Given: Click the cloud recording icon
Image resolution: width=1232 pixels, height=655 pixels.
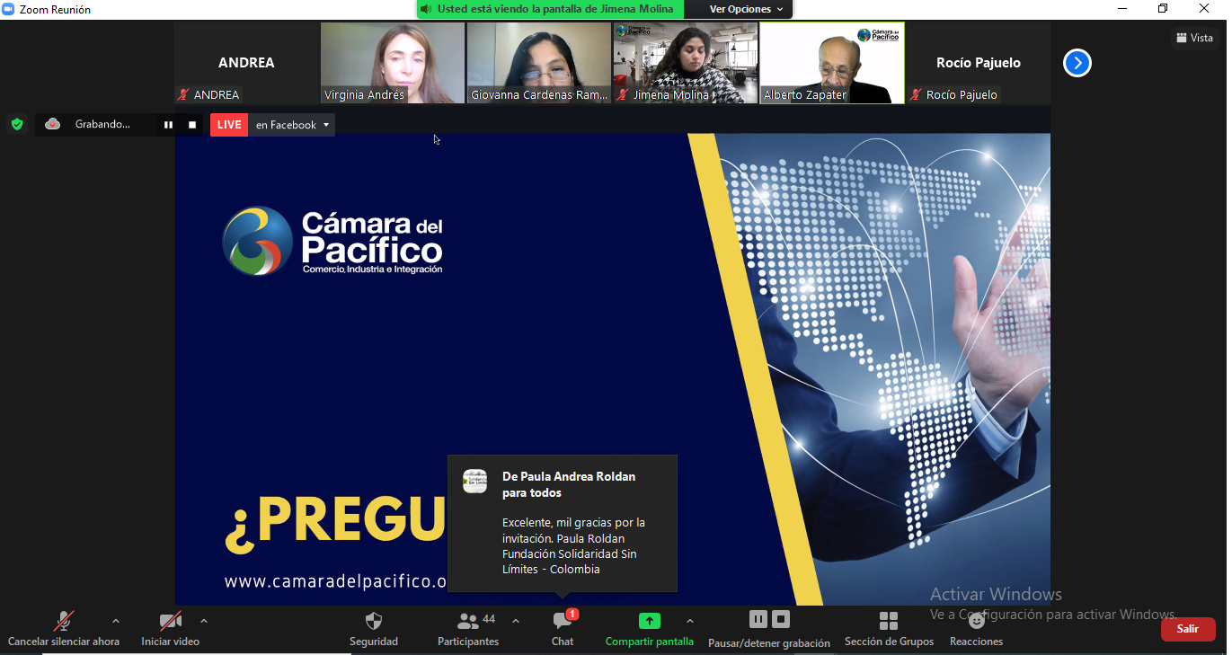Looking at the screenshot, I should 52,124.
